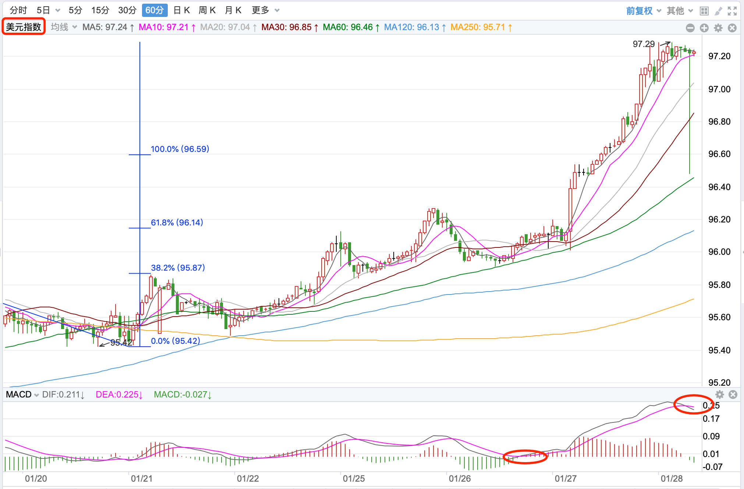The image size is (744, 489).
Task: Select the drawing brush tool
Action: click(718, 11)
